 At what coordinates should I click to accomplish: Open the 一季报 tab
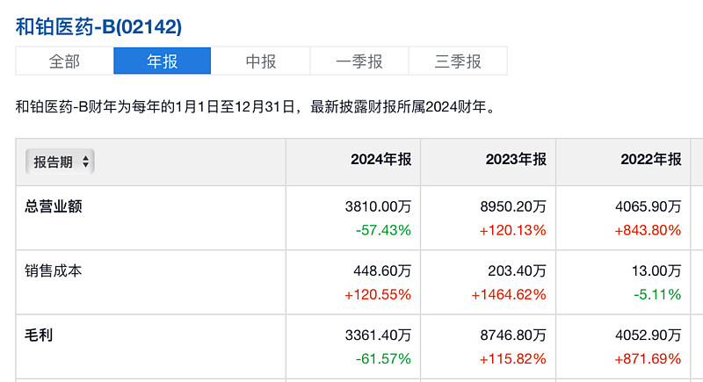click(359, 61)
